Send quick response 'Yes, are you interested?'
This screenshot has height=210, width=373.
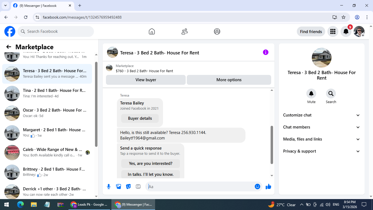[151, 164]
